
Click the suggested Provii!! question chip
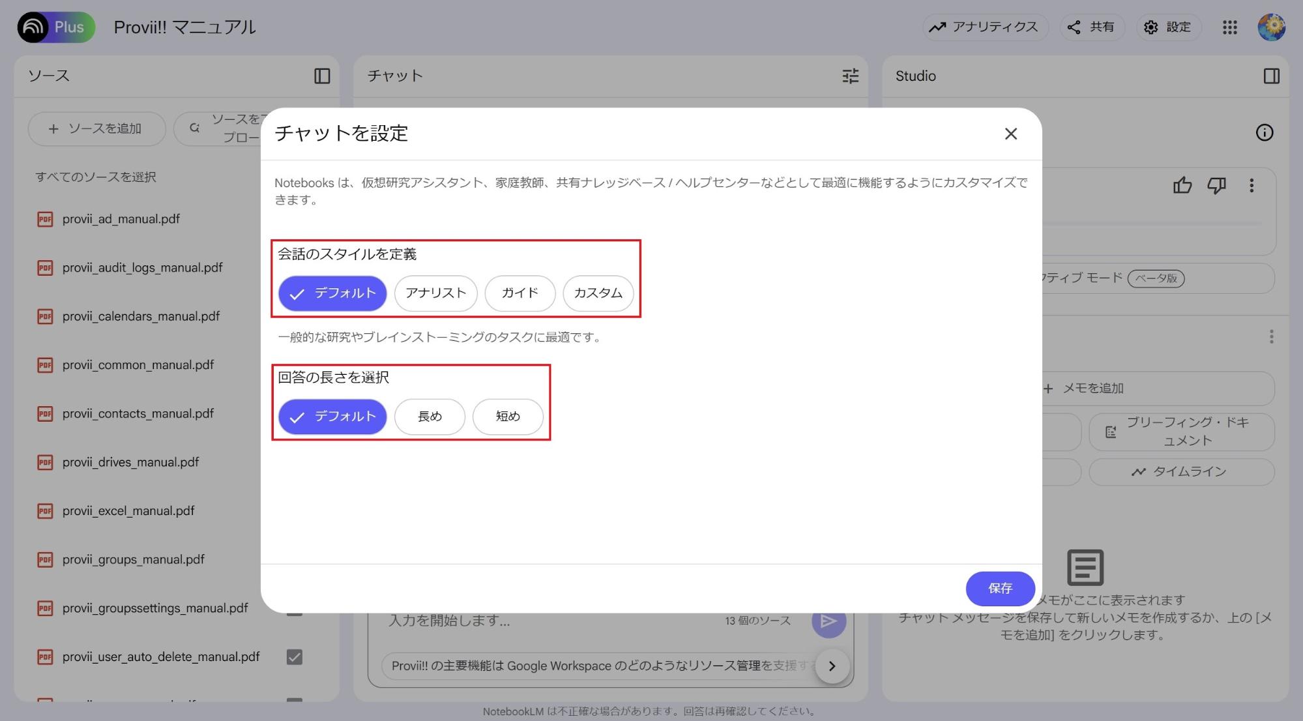pos(600,666)
